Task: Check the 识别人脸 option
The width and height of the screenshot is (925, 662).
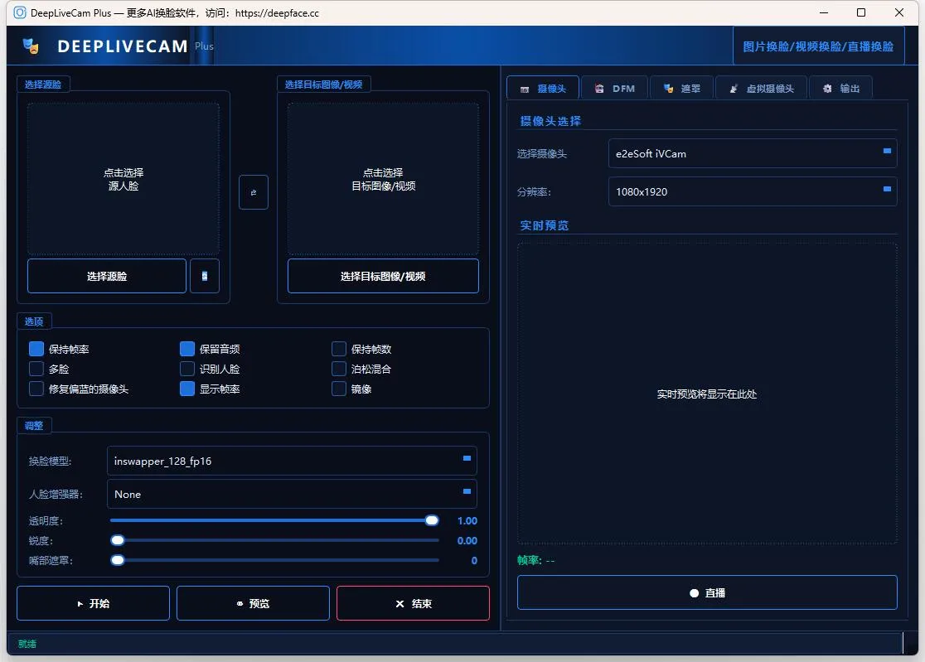Action: (187, 369)
